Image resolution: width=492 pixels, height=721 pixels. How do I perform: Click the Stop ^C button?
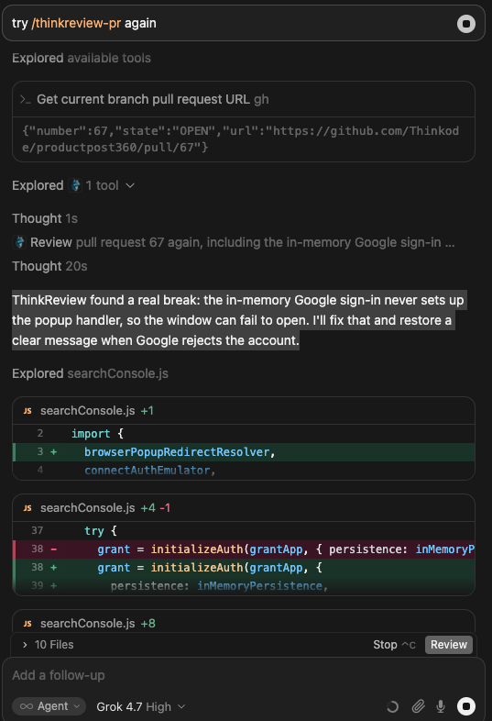(x=394, y=645)
